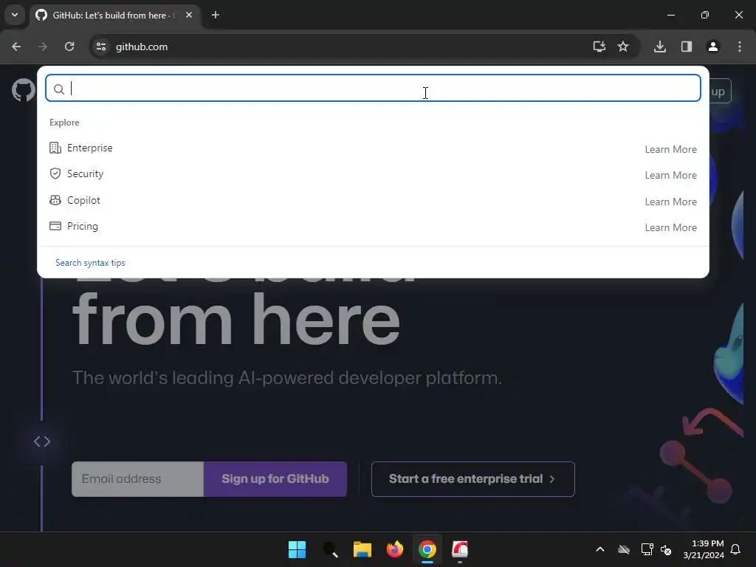Open Windows taskbar Search
This screenshot has height=567, width=756.
pyautogui.click(x=330, y=549)
